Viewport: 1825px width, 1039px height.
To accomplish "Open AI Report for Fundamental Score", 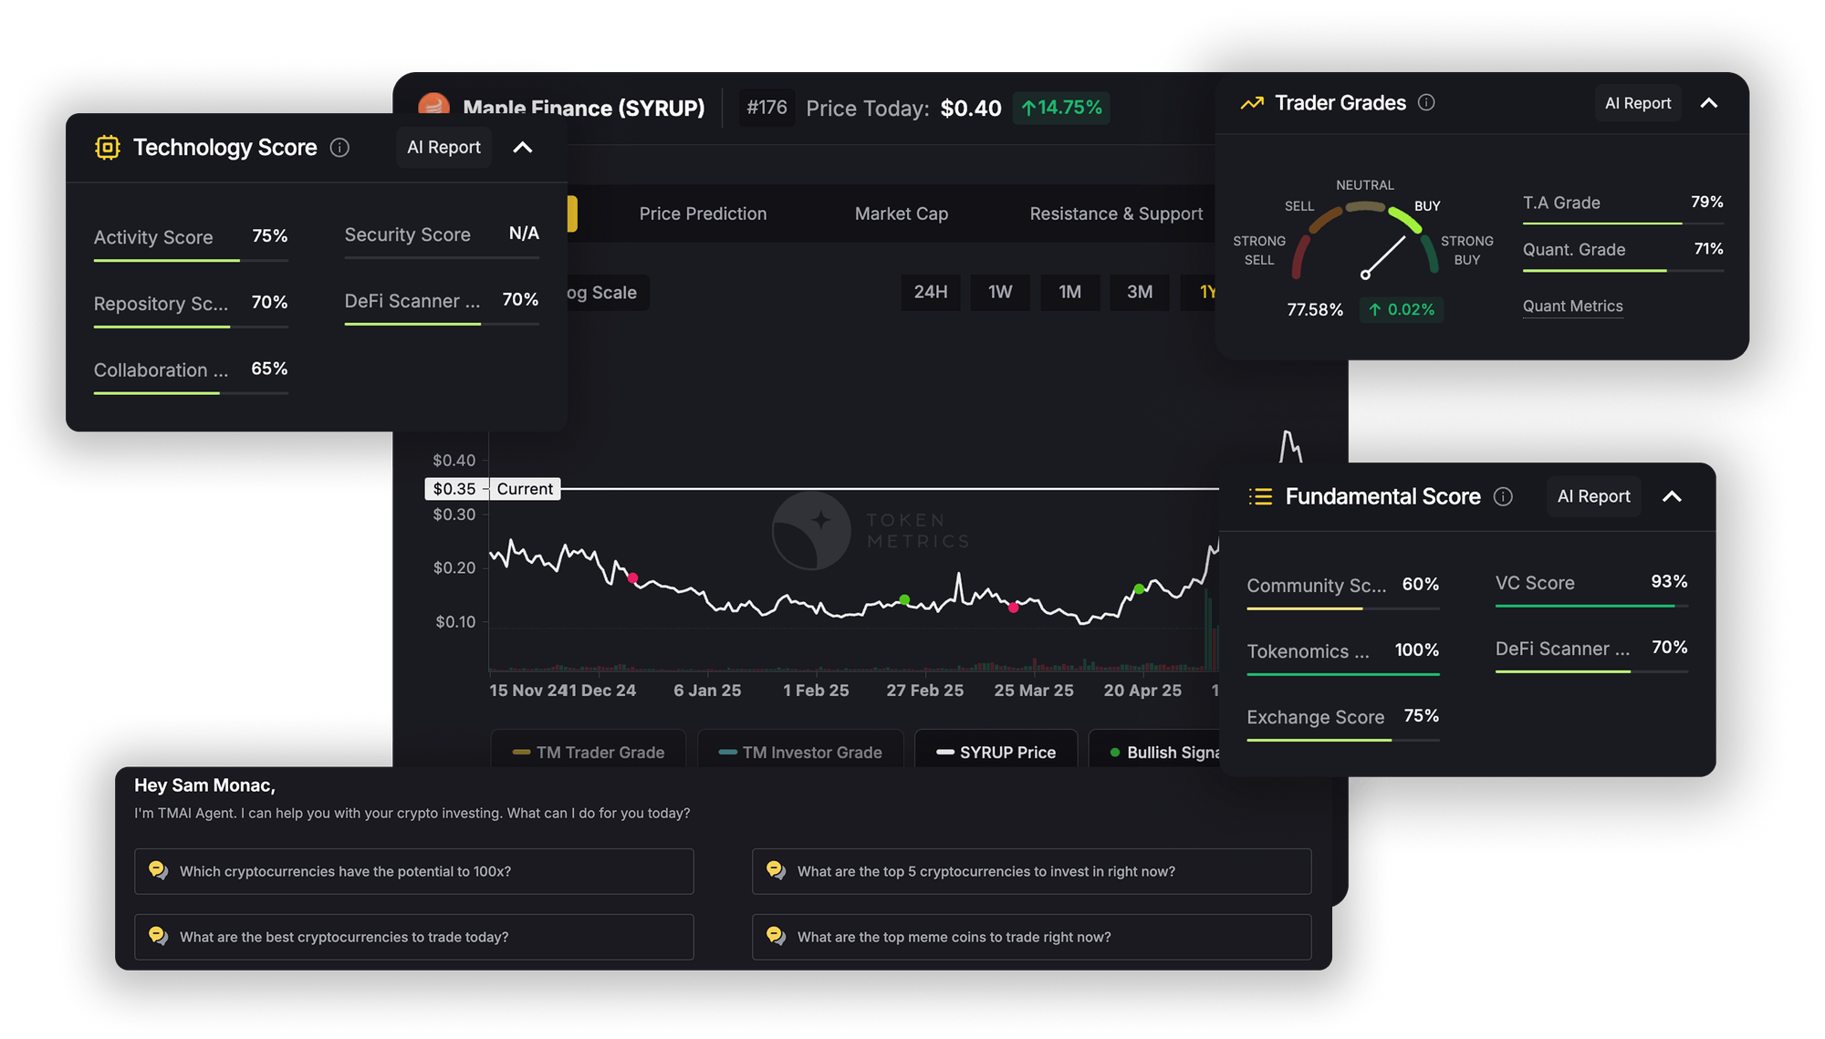I will click(x=1593, y=496).
